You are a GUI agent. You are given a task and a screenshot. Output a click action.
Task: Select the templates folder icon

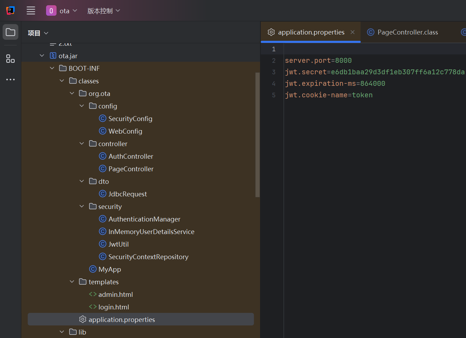(x=83, y=281)
